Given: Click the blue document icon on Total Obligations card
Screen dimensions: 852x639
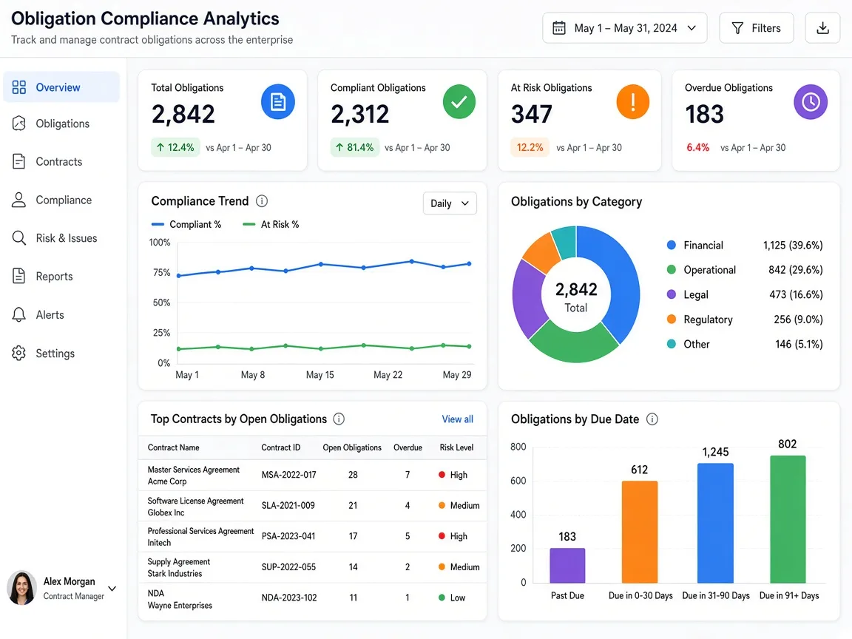Looking at the screenshot, I should click(277, 101).
